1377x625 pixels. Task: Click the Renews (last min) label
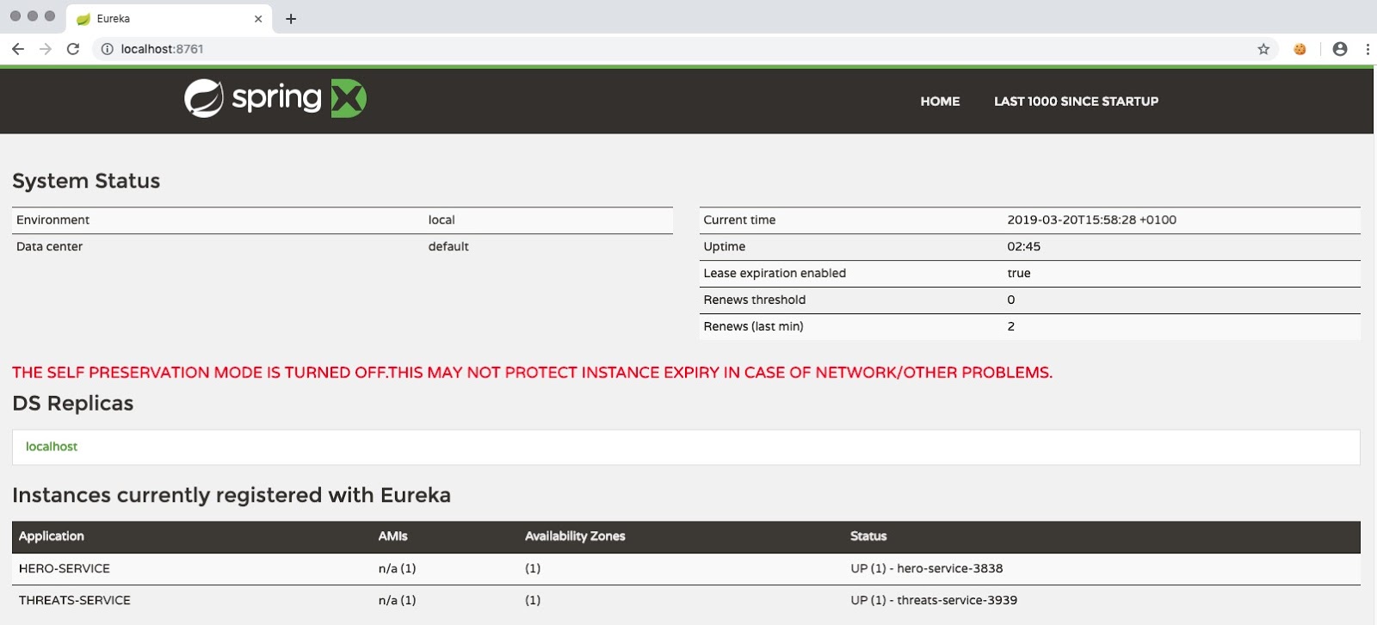click(x=753, y=327)
